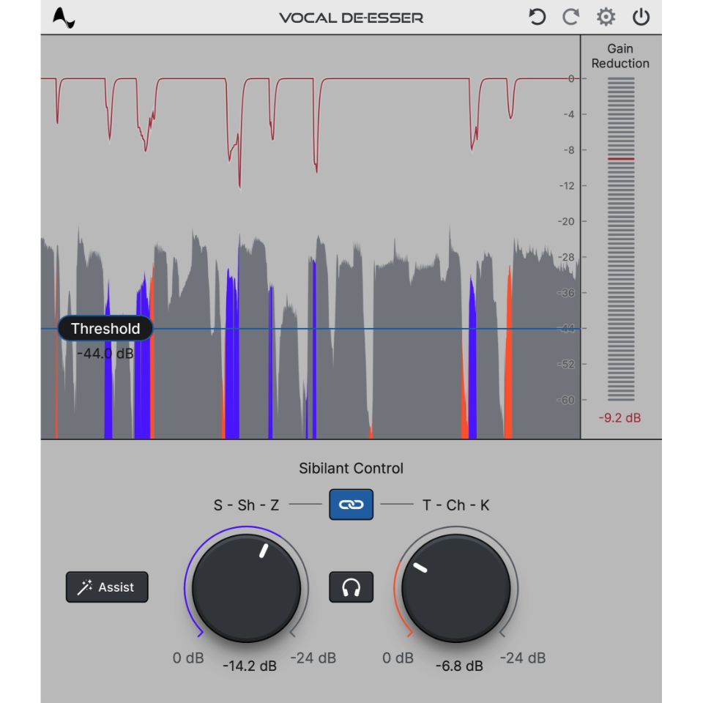Click the waveform logo icon
Viewport: 703px width, 703px height.
(64, 18)
